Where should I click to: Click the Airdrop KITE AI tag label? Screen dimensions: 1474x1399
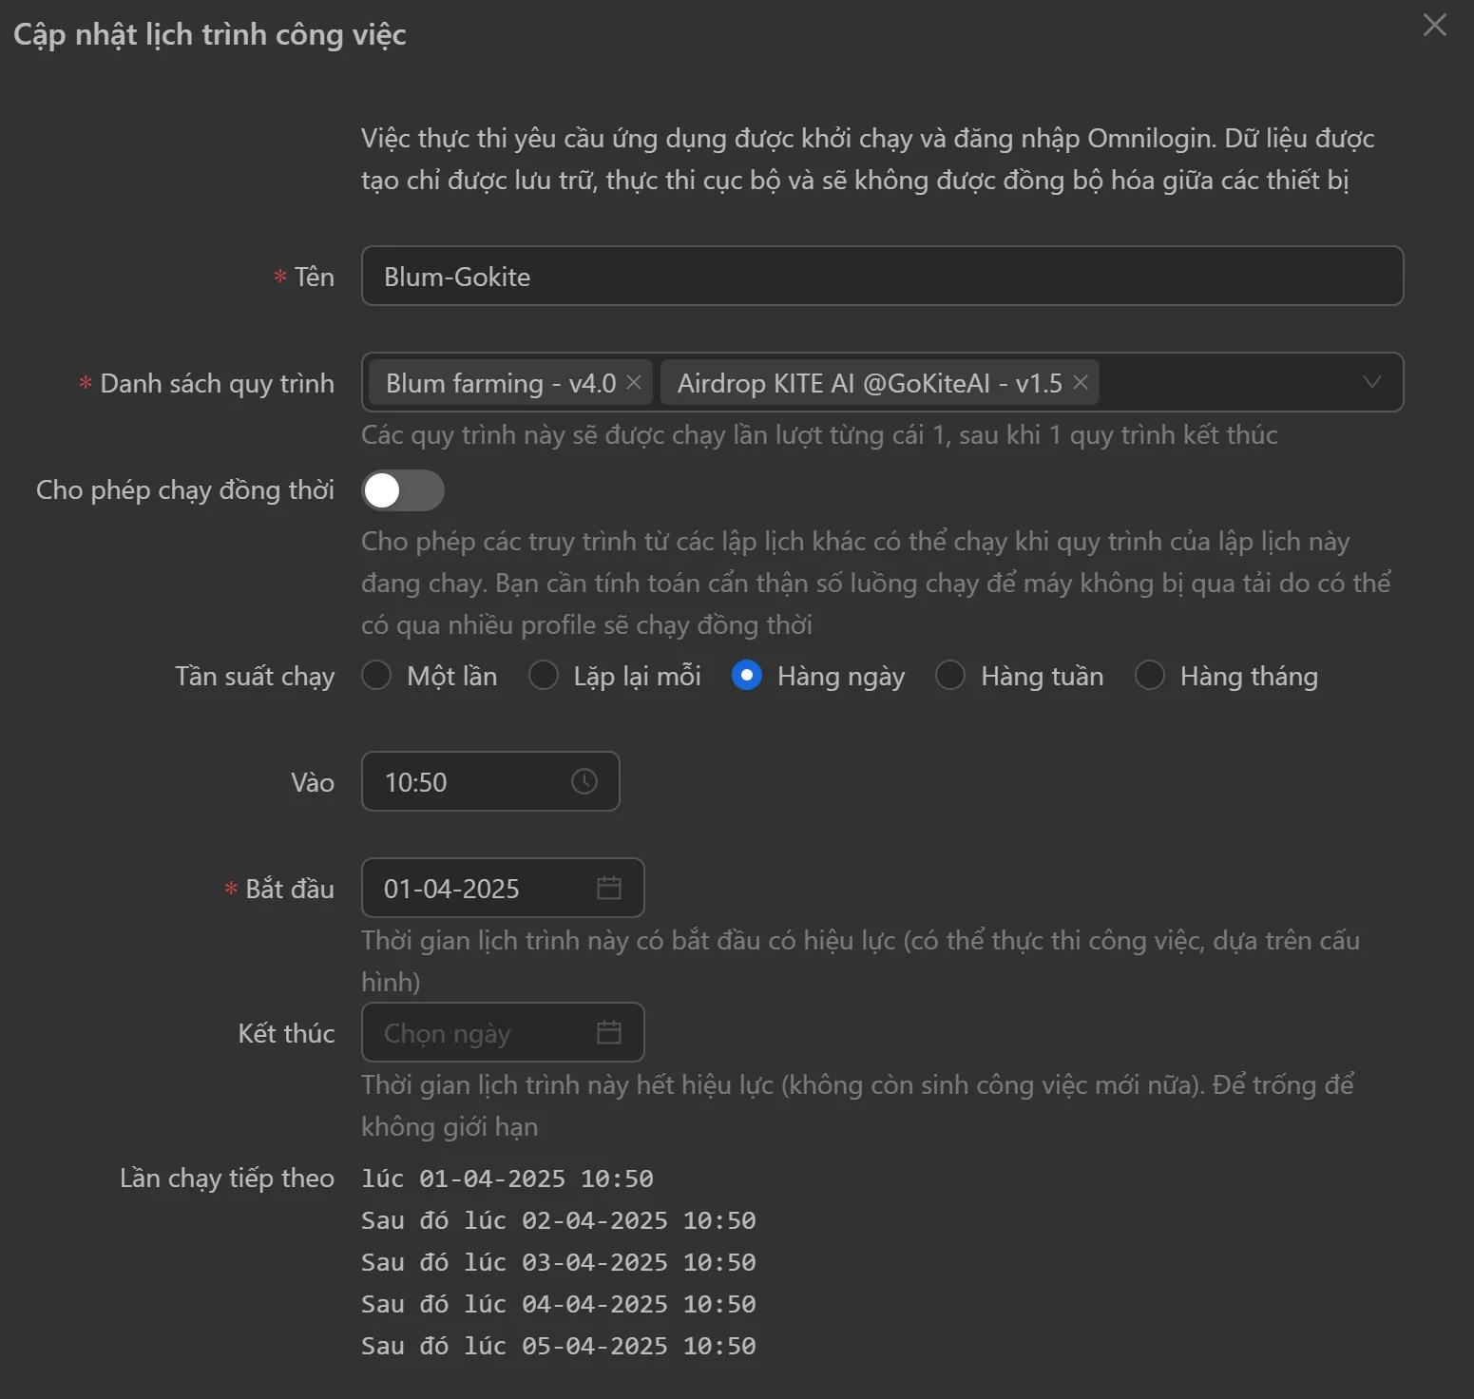pyautogui.click(x=869, y=383)
